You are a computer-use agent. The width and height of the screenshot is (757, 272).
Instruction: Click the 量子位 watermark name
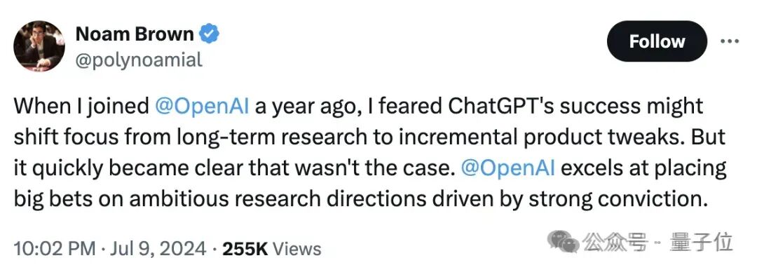point(701,241)
